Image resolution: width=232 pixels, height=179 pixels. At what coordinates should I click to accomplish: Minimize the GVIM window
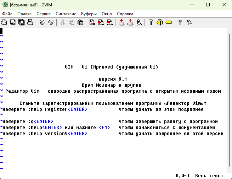[192, 5]
